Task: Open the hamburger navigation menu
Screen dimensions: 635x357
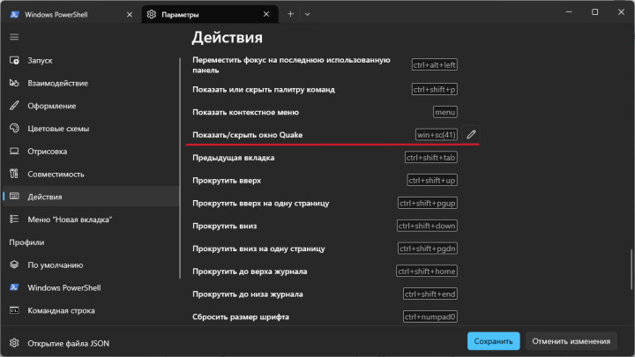Action: 14,36
